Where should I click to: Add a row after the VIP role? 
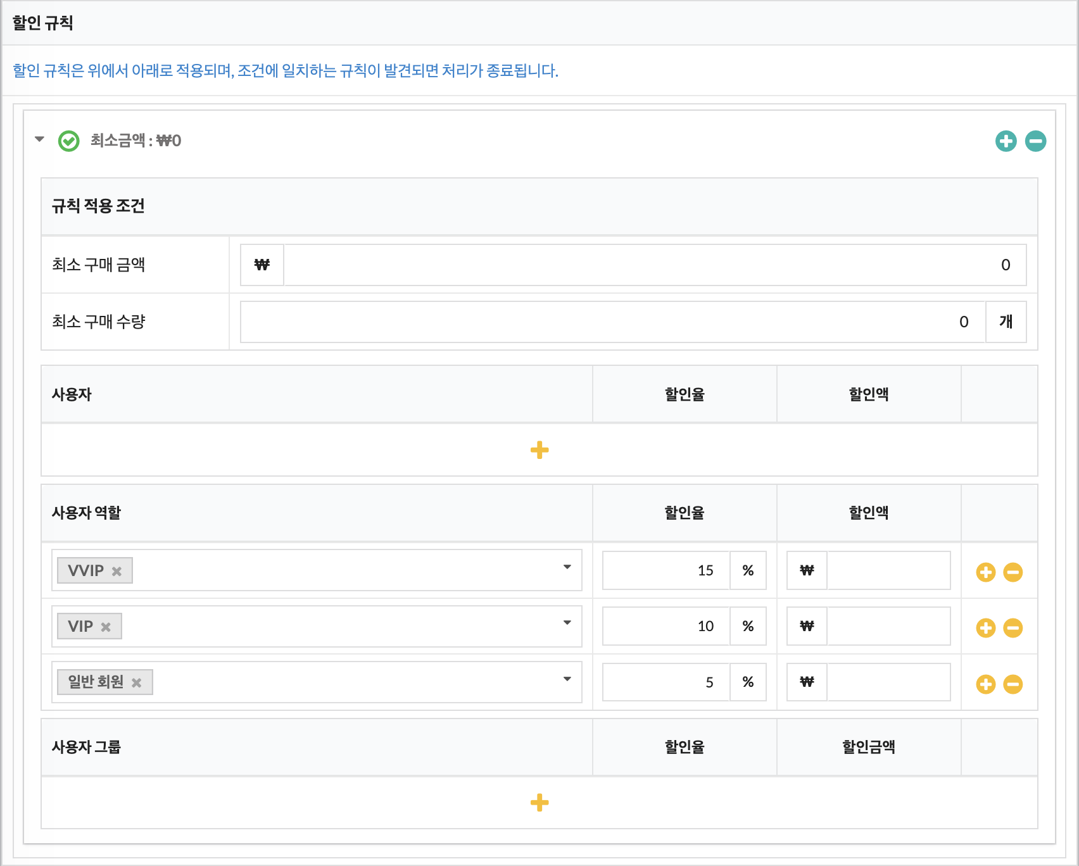tap(985, 628)
